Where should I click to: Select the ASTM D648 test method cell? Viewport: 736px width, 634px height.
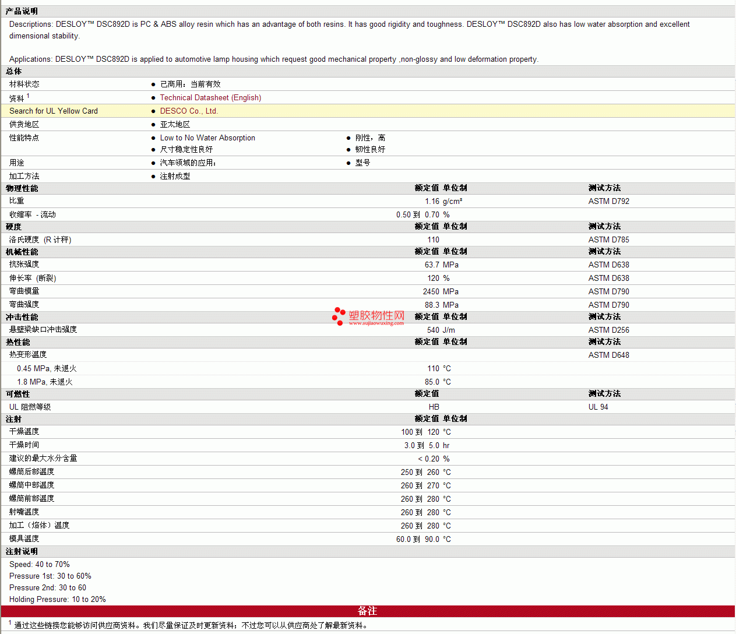tap(609, 355)
